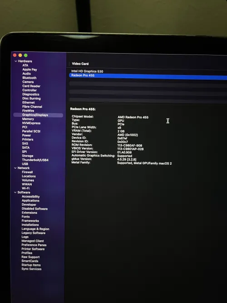Open FireWire entry
This screenshot has width=227, height=303.
(x=28, y=111)
